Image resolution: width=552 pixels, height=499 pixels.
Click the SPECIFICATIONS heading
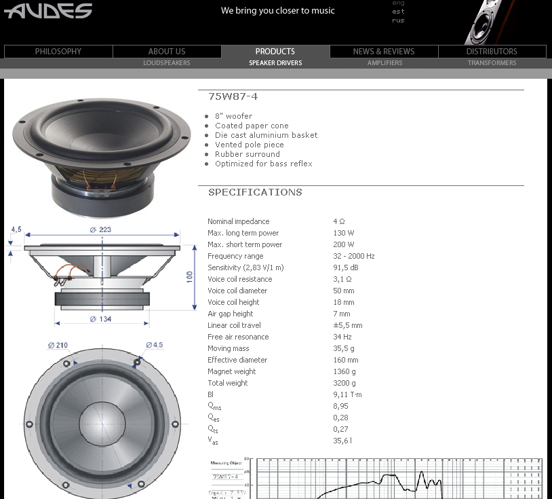[x=255, y=192]
